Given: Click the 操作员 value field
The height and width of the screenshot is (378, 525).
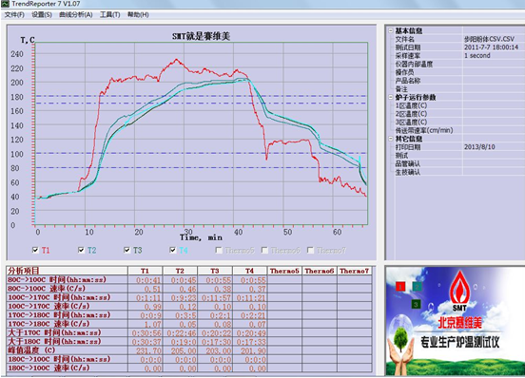Looking at the screenshot, I should click(x=494, y=72).
